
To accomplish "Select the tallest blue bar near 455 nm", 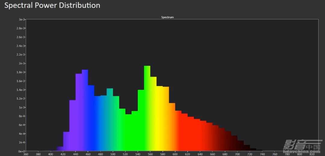I will pyautogui.click(x=85, y=110).
